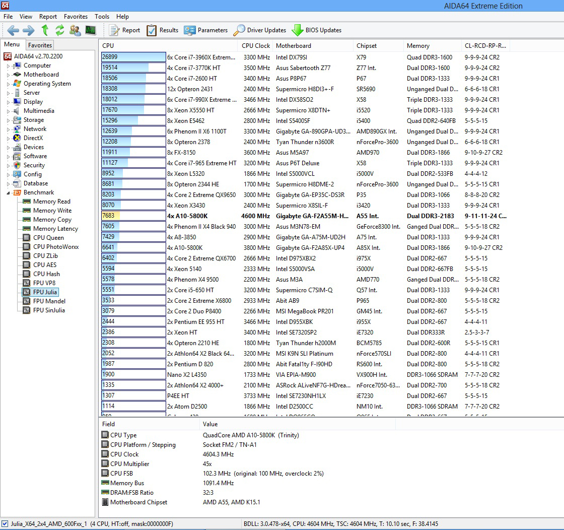This screenshot has height=530, width=564.
Task: Select the highlighted 7683 score bar
Action: pos(133,216)
